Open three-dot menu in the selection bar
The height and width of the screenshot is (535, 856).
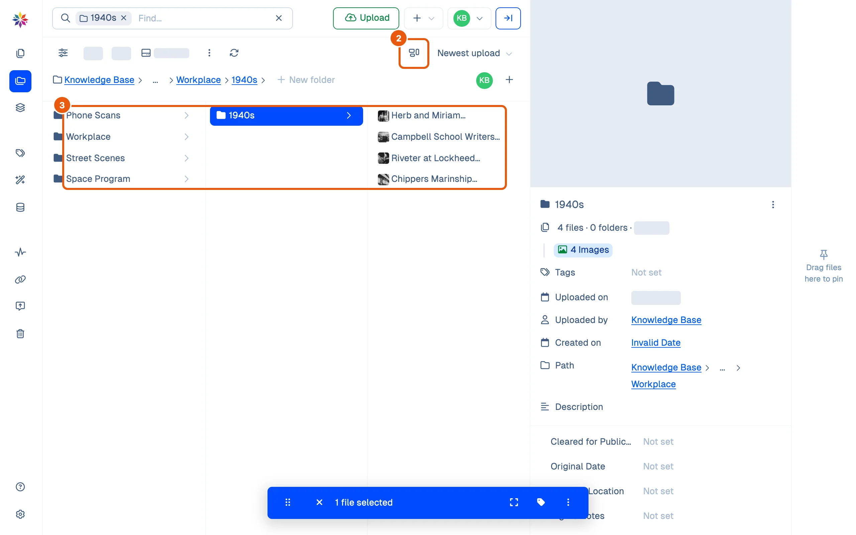(568, 502)
